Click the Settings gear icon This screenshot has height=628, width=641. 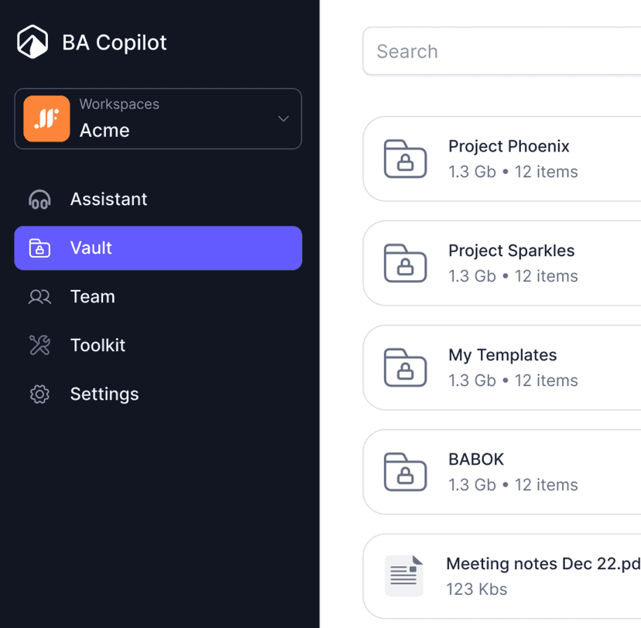(39, 394)
